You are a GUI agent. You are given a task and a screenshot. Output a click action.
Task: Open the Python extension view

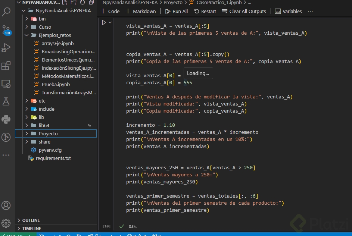[x=6, y=119]
